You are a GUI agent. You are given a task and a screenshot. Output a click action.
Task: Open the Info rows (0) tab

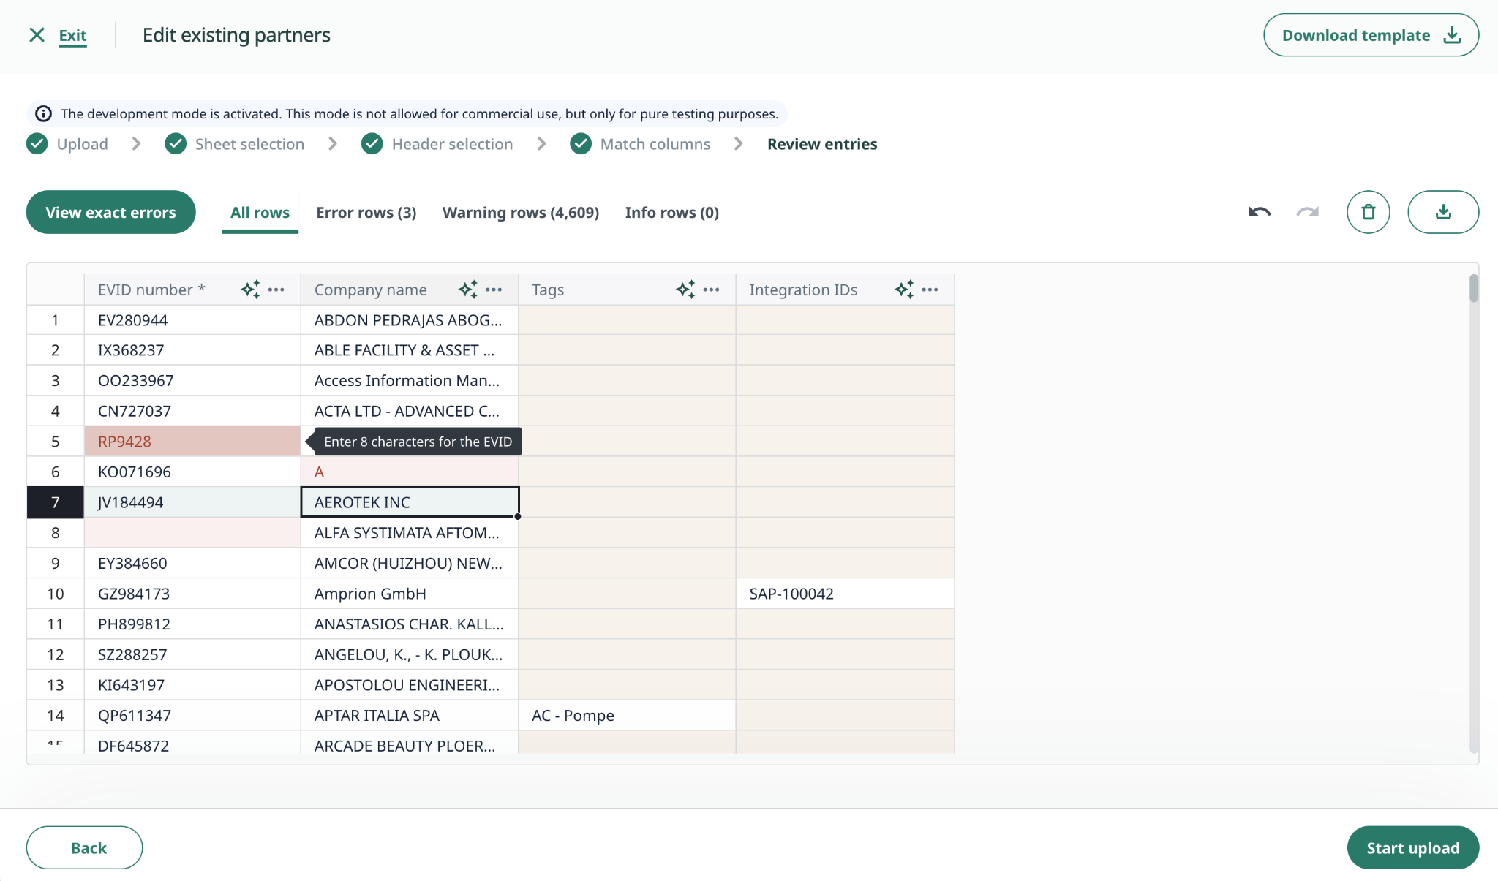tap(671, 213)
